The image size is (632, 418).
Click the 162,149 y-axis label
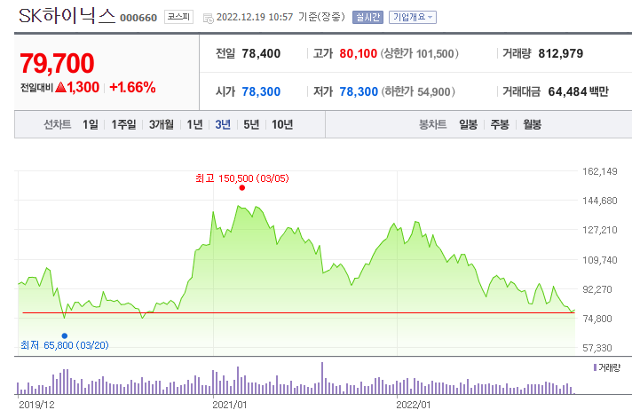[x=600, y=171]
